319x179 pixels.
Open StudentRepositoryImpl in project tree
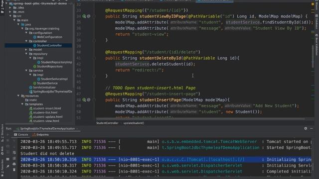pyautogui.click(x=54, y=62)
